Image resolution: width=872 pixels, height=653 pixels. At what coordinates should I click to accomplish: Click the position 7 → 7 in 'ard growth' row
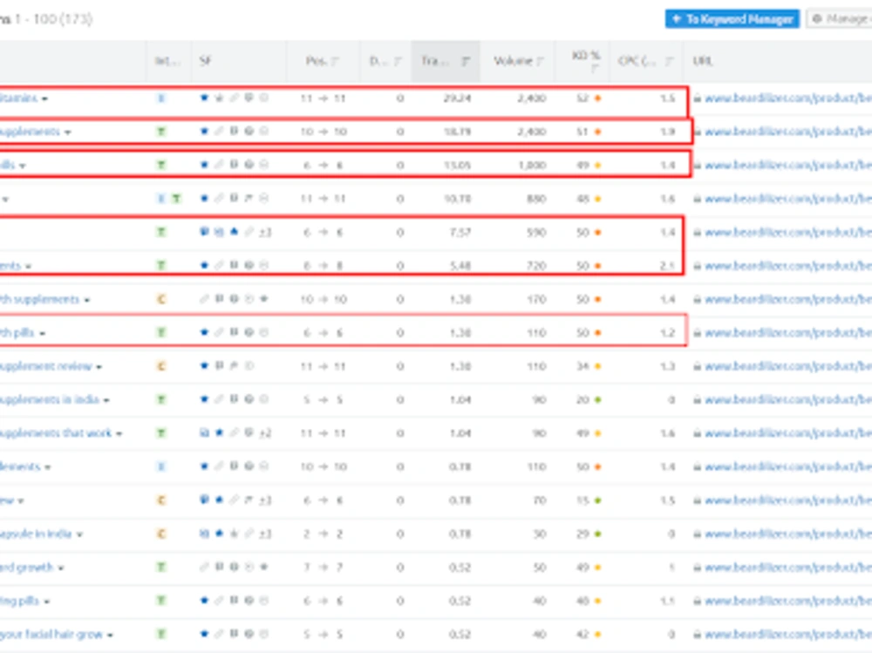[324, 567]
